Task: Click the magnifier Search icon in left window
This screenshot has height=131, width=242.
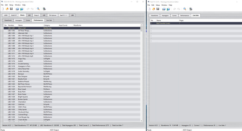Action: [38, 9]
